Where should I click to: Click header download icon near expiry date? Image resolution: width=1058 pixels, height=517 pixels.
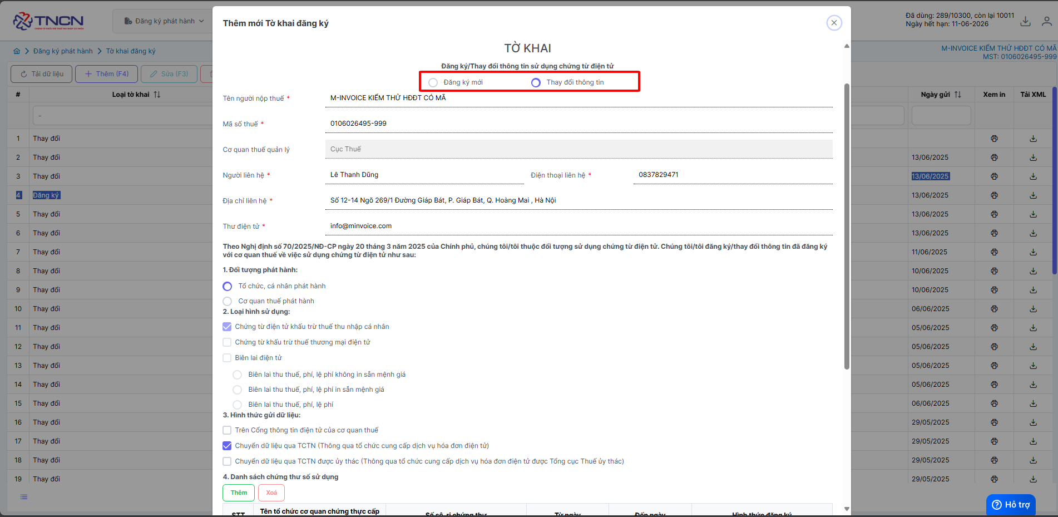tap(1026, 22)
